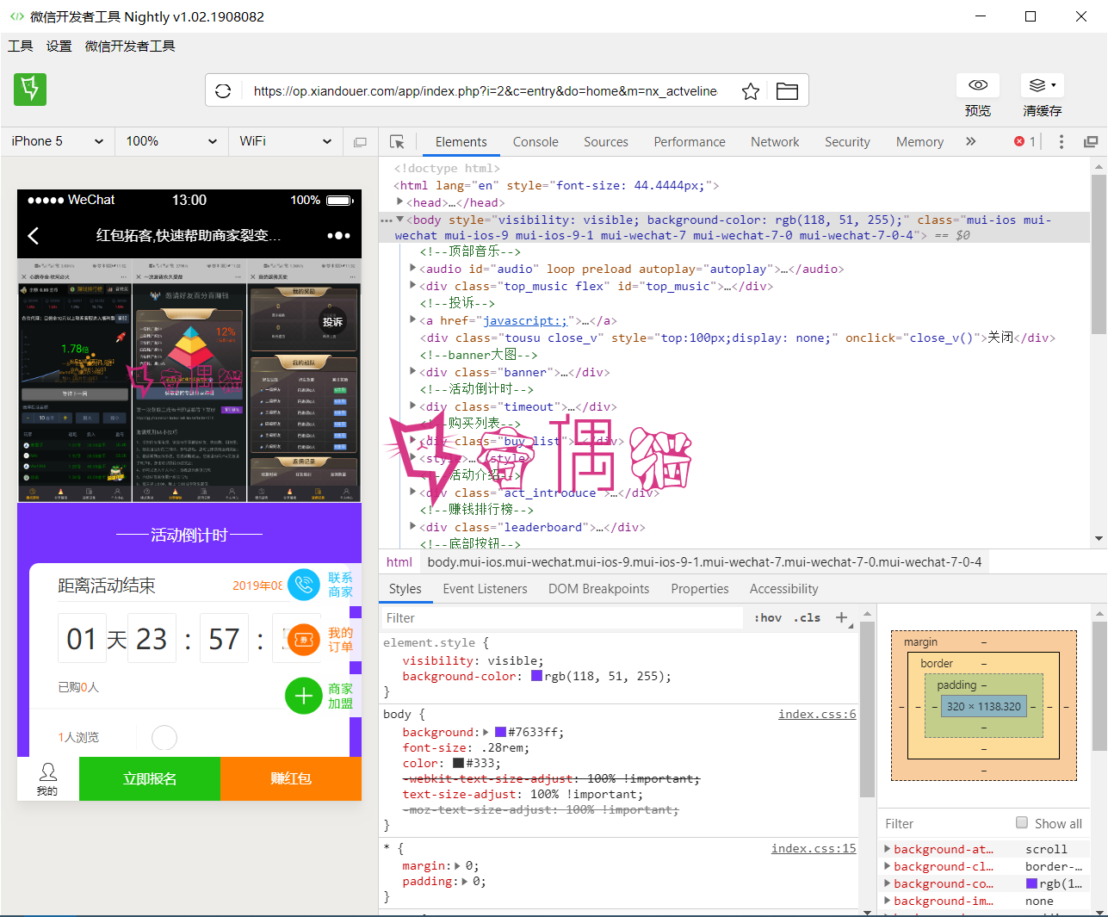The height and width of the screenshot is (917, 1108).
Task: Tap the orange My Orders ticket icon
Action: [x=304, y=640]
